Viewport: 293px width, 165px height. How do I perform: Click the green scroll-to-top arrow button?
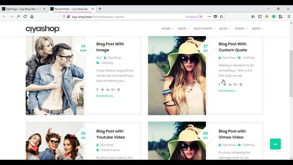[x=275, y=144]
